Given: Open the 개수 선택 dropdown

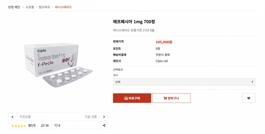Looking at the screenshot, I should point(184,82).
